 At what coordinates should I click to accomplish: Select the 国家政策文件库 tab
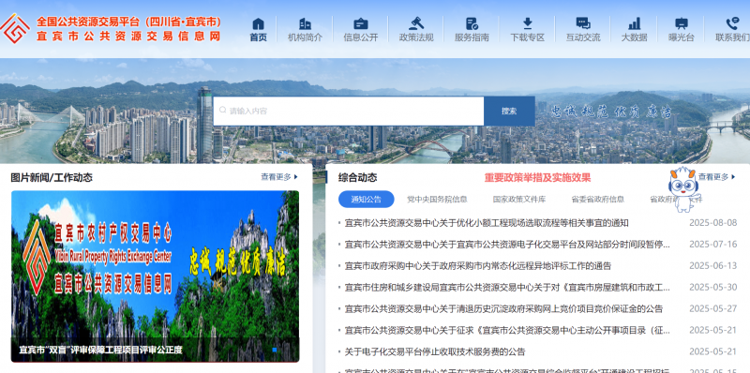click(519, 200)
